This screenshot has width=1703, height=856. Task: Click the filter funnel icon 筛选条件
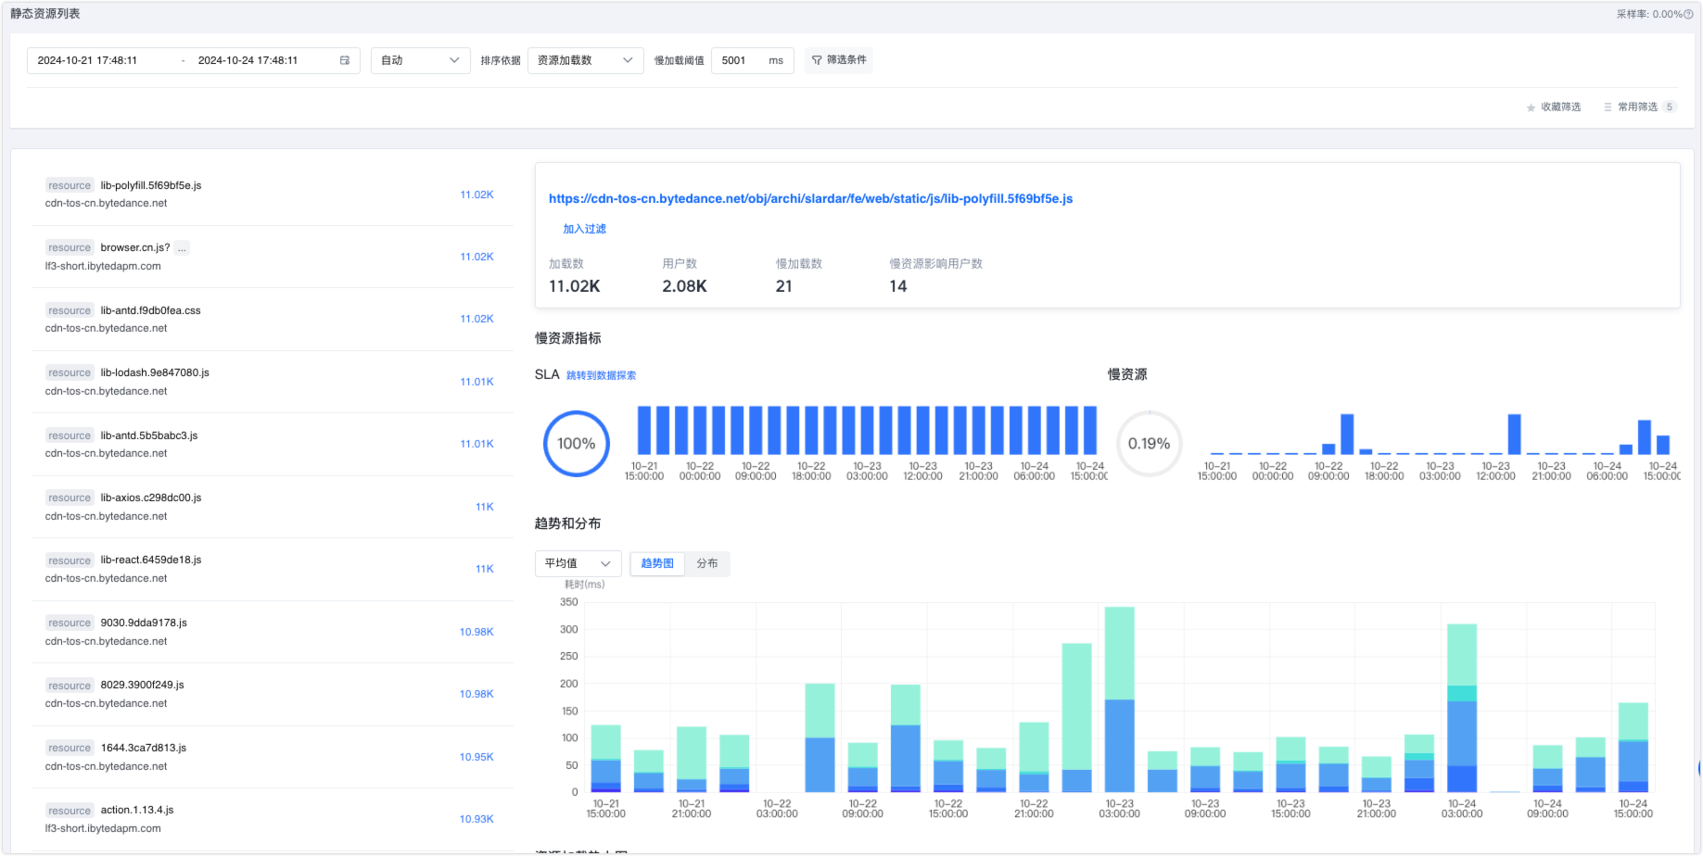tap(817, 60)
